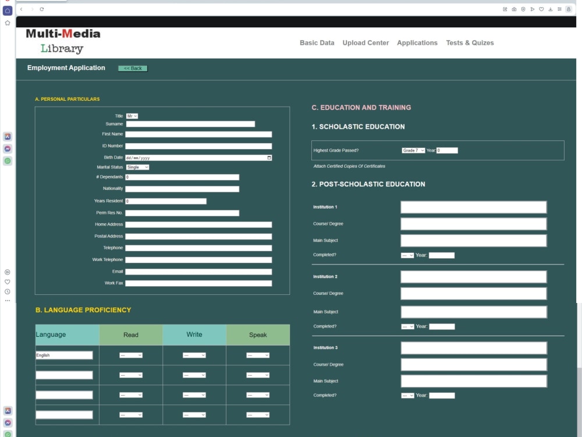Click the Surname input field
This screenshot has width=582, height=437.
[x=190, y=124]
